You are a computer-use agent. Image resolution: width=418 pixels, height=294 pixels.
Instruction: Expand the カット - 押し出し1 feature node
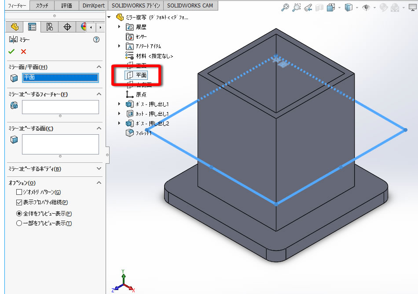(x=119, y=114)
